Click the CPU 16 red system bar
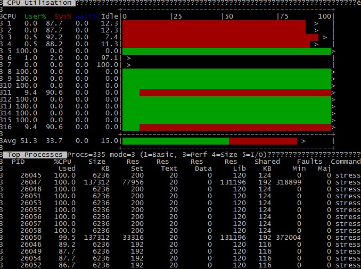 click(x=235, y=128)
